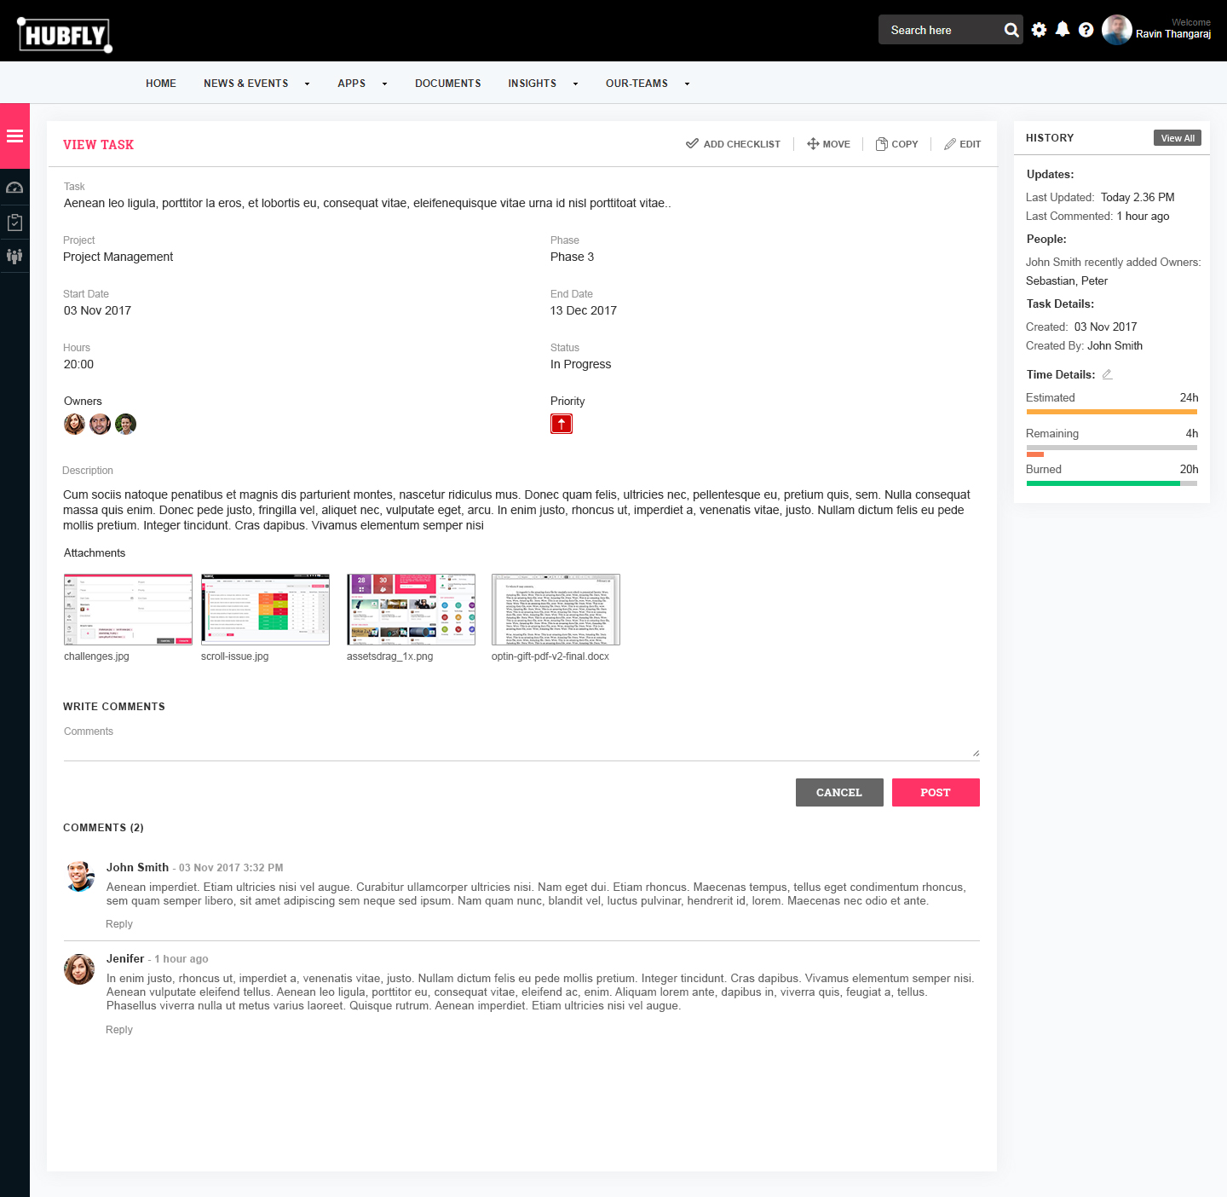Open notifications bell icon
Screen dimensions: 1227x1197
1063,29
